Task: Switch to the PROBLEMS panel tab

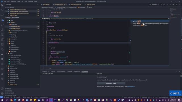Action: point(44,71)
